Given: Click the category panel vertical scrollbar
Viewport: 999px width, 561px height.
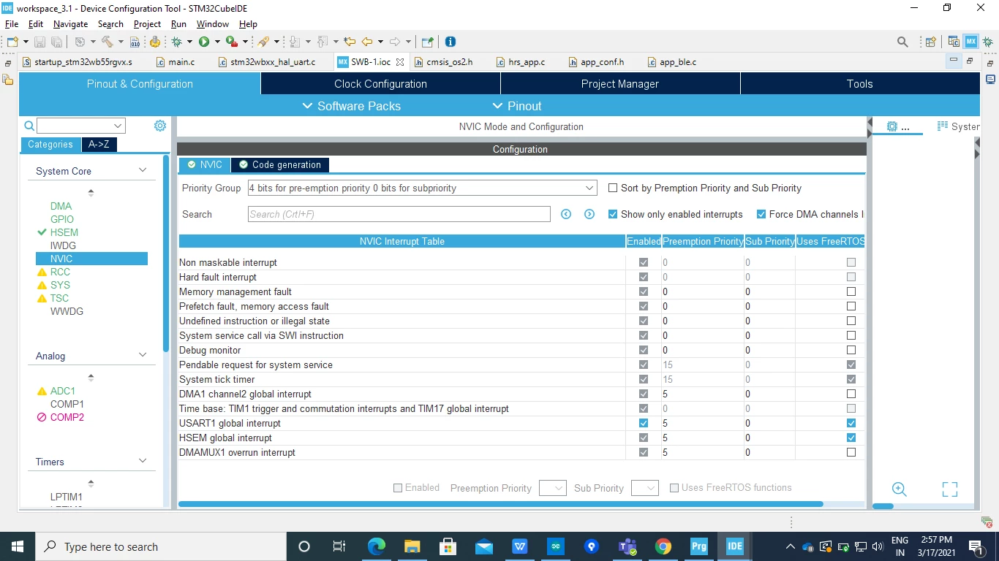Looking at the screenshot, I should tap(167, 253).
